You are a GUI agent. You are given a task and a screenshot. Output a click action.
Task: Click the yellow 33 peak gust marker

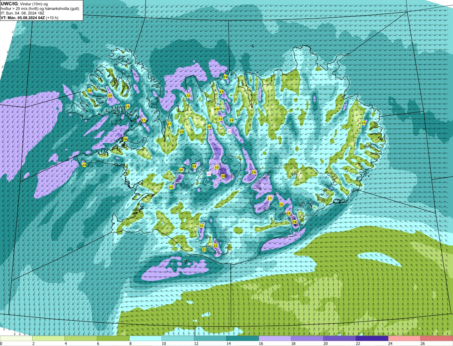[x=220, y=119]
